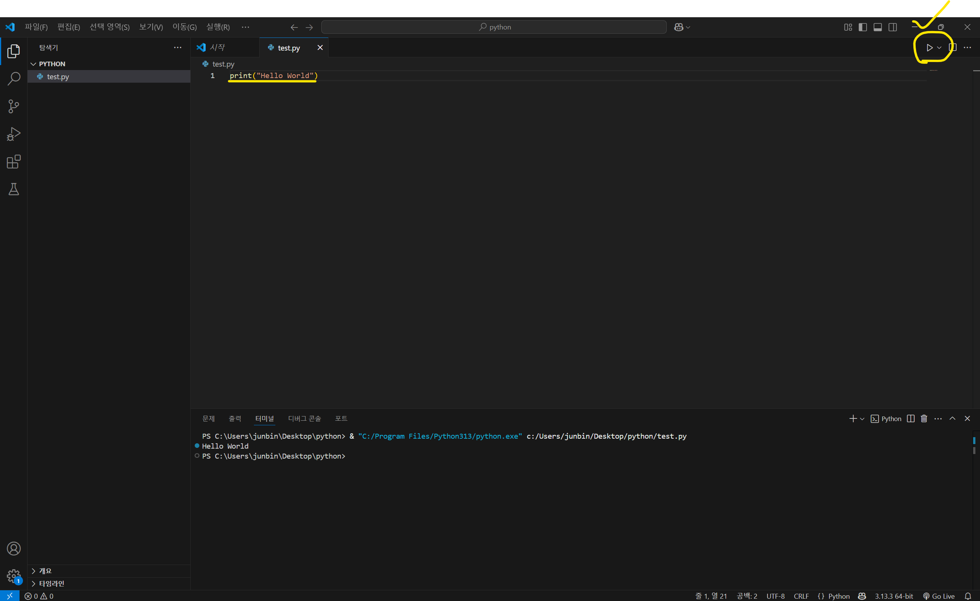The width and height of the screenshot is (980, 601).
Task: Open Run and Debug view
Action: point(13,134)
